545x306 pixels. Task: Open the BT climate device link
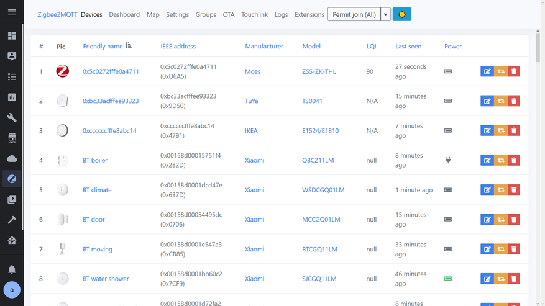click(97, 190)
